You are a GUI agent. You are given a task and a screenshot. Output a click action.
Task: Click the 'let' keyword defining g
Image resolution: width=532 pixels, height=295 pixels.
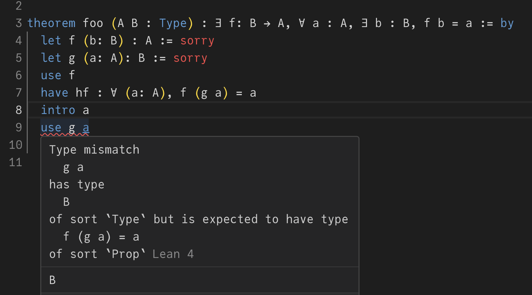coord(51,58)
